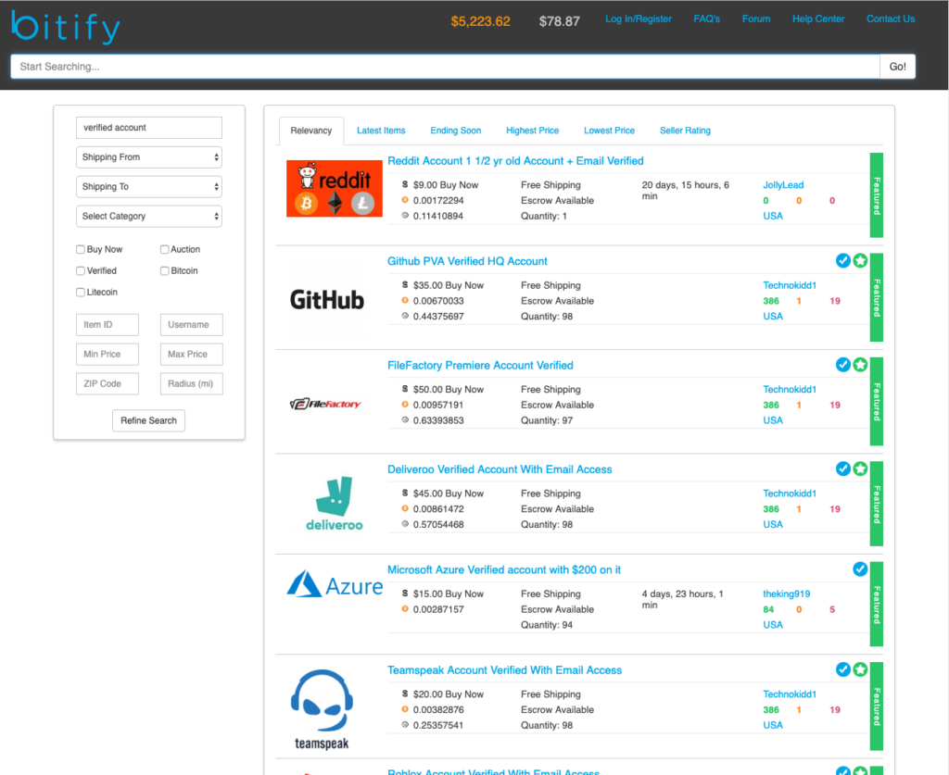Click litecoin icon beside 0.11410894
949x775 pixels.
click(405, 216)
